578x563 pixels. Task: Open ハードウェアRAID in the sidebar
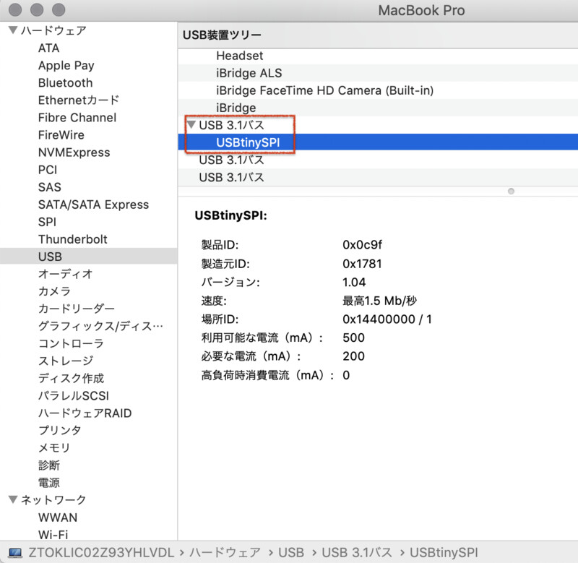click(85, 413)
